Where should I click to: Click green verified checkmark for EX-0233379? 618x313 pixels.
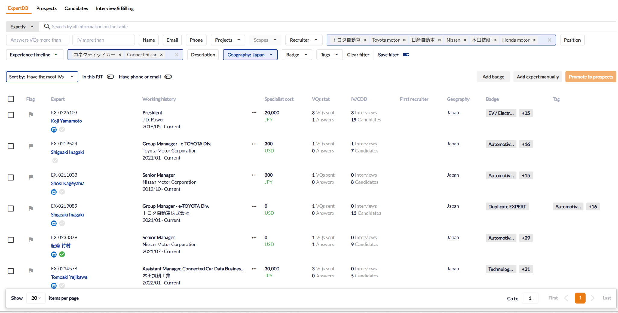tap(62, 255)
